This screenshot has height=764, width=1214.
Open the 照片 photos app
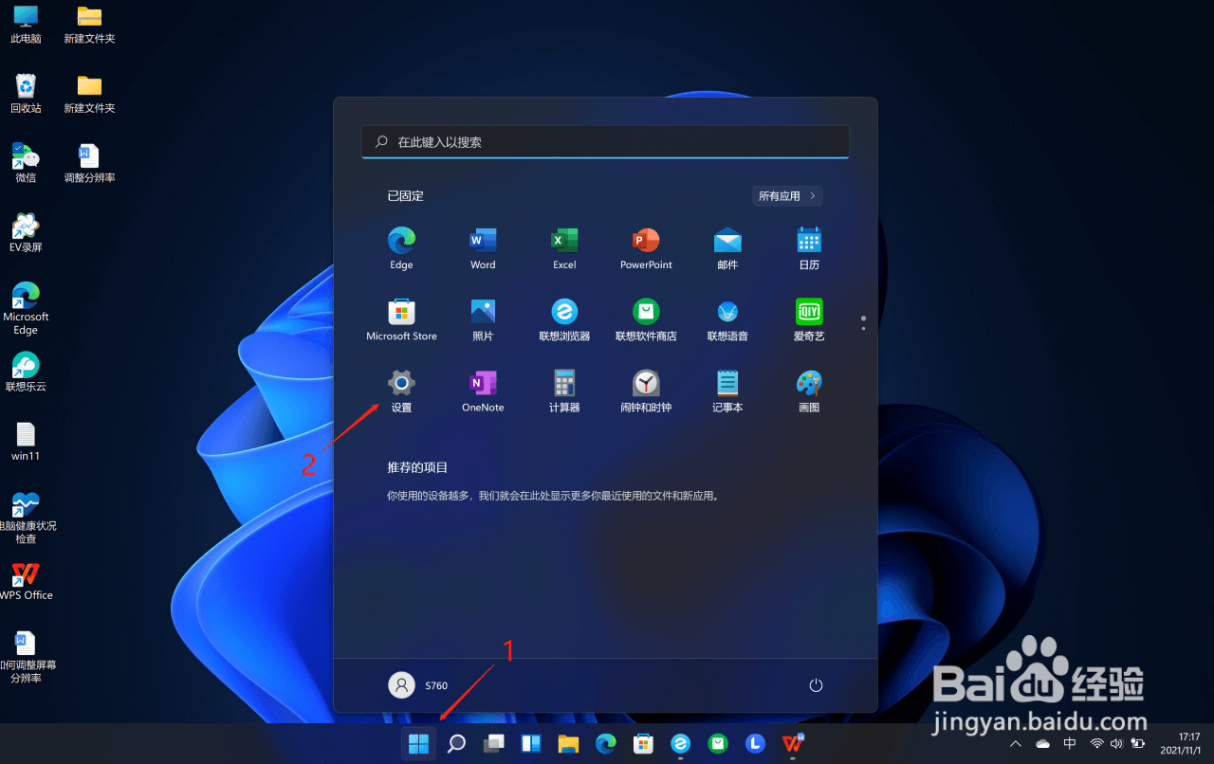coord(483,319)
